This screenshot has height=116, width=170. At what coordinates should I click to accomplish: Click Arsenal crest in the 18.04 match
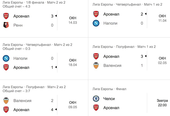click(6, 67)
